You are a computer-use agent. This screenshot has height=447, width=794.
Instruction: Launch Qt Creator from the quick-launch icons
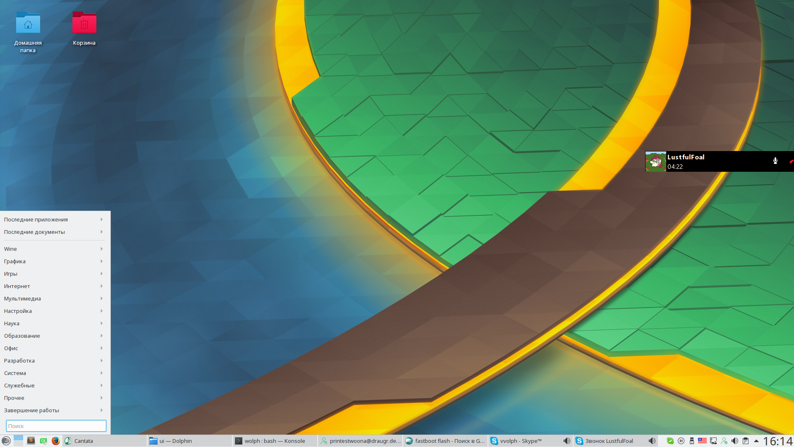click(43, 441)
